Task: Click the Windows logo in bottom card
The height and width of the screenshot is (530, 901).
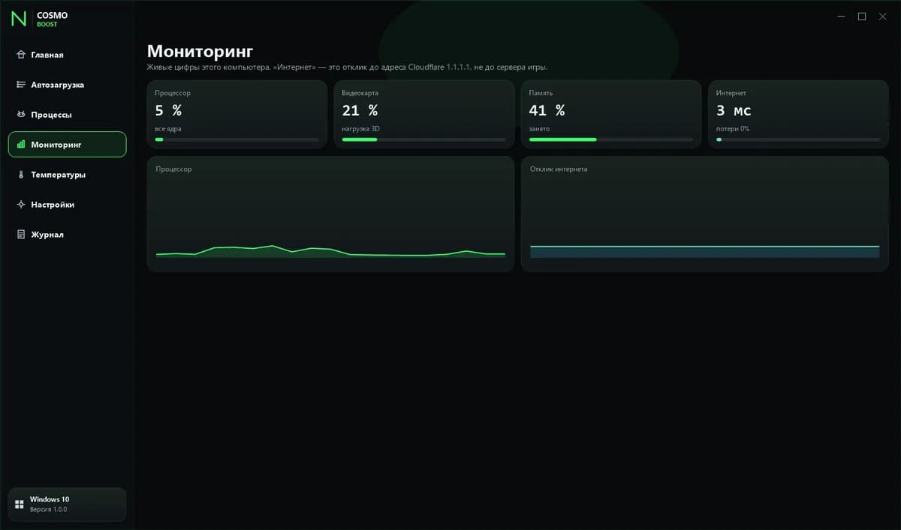Action: (x=20, y=505)
